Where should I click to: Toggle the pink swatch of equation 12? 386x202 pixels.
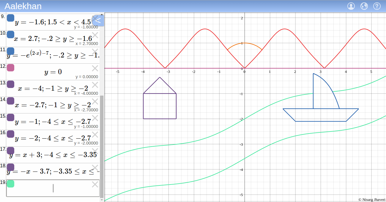(10, 68)
